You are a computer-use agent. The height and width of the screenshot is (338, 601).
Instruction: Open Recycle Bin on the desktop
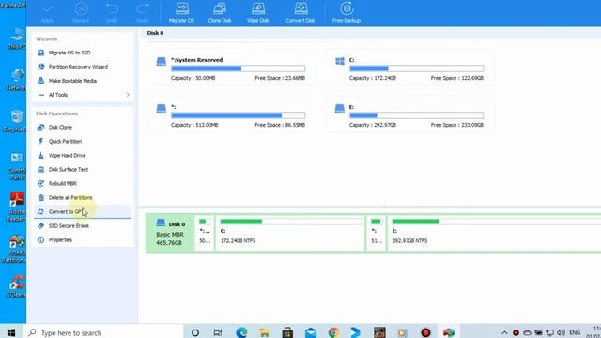click(15, 121)
